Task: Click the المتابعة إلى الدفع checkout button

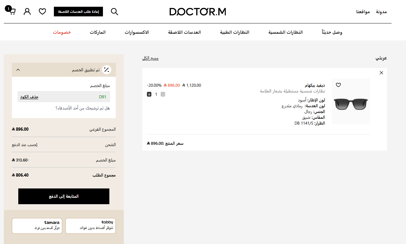Action: [x=63, y=196]
